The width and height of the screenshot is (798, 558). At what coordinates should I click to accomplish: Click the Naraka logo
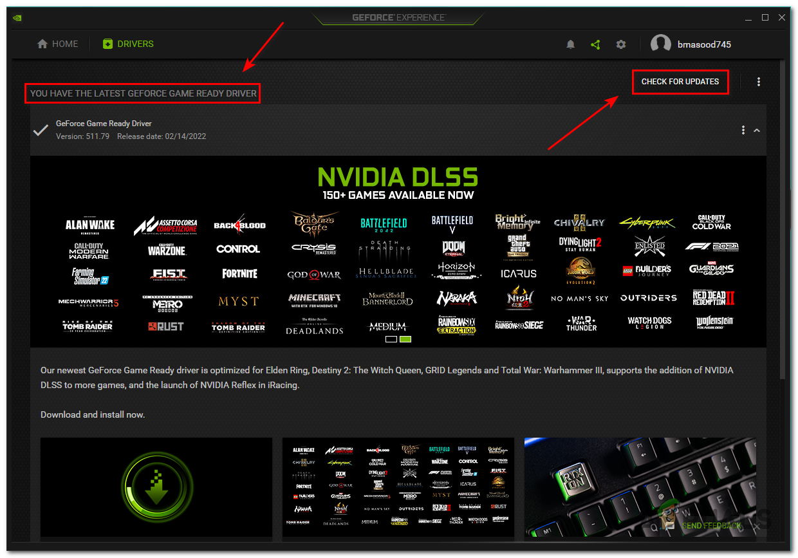(457, 299)
